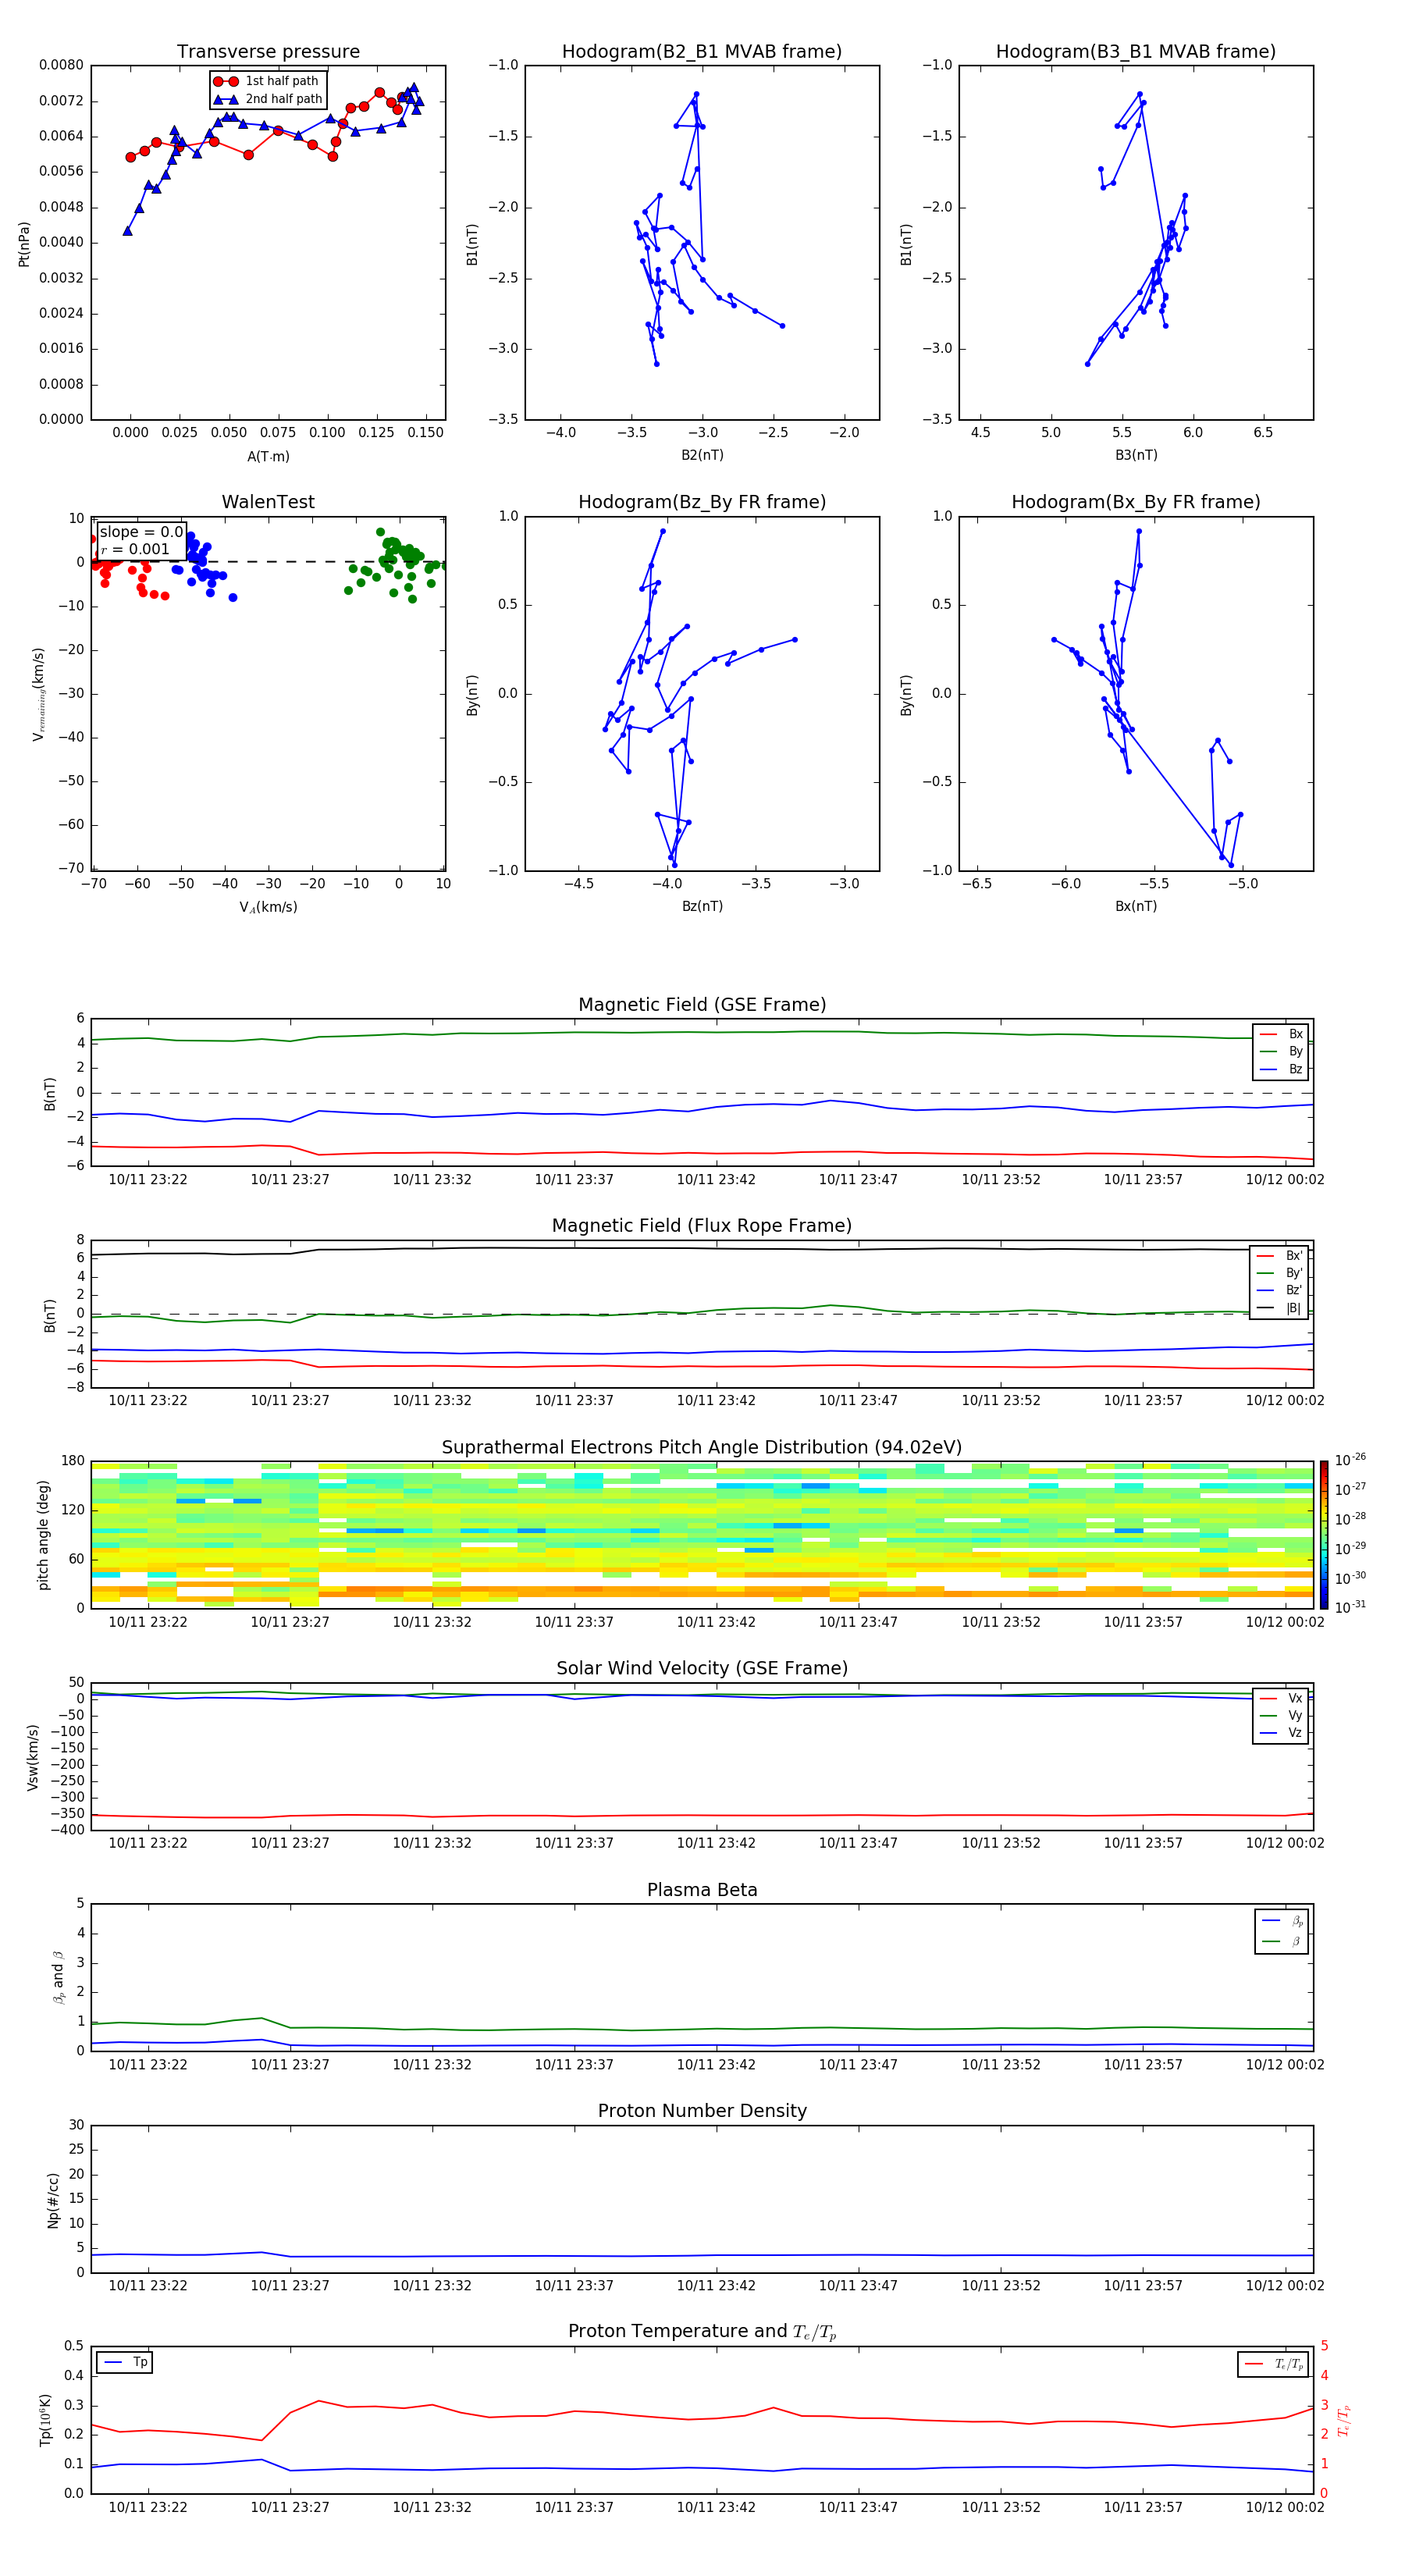Click the 'Pt(nPa)' y-axis label
Screen dimensions: 1405x2576
[x=24, y=244]
